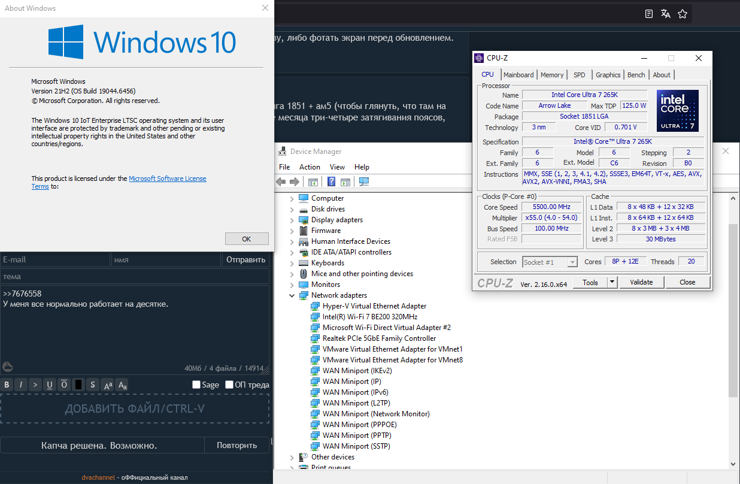Enable the Sage checkbox
Screen dimensions: 740x484
tap(196, 385)
